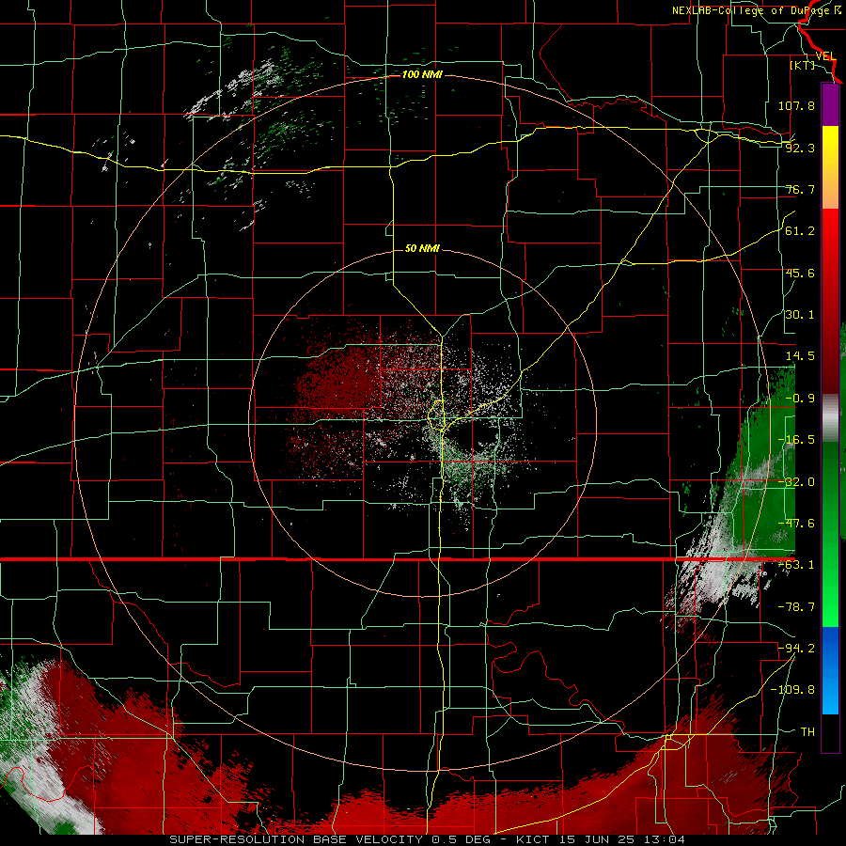Screen dimensions: 846x846
Task: Click the -94.2 scale value
Action: click(796, 649)
